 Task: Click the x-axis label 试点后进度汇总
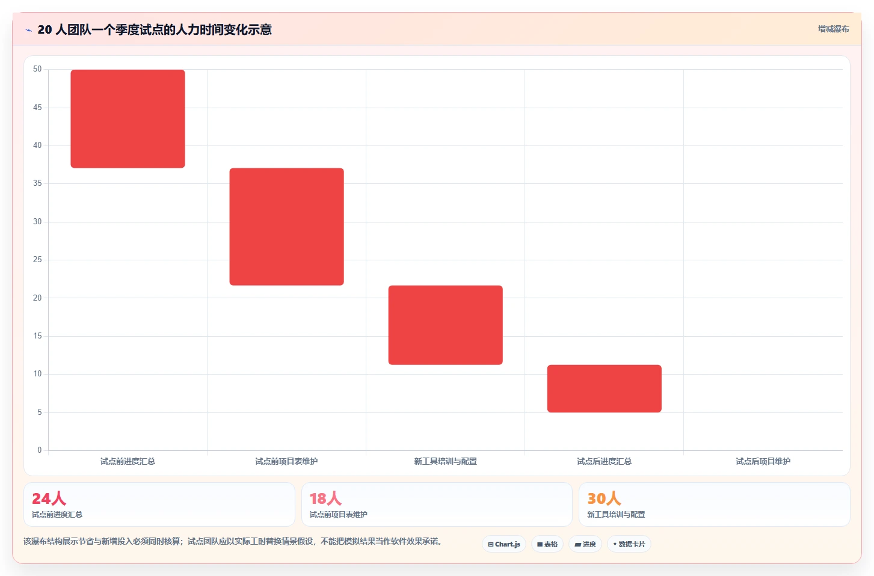click(x=604, y=461)
